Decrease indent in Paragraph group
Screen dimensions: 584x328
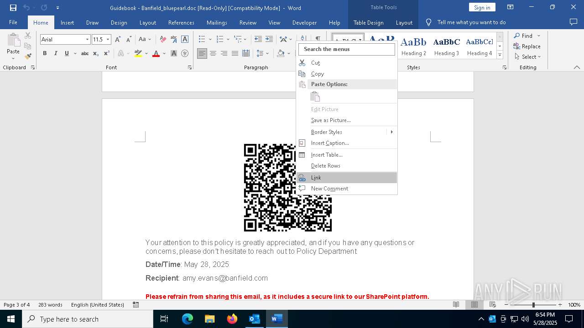(x=258, y=39)
